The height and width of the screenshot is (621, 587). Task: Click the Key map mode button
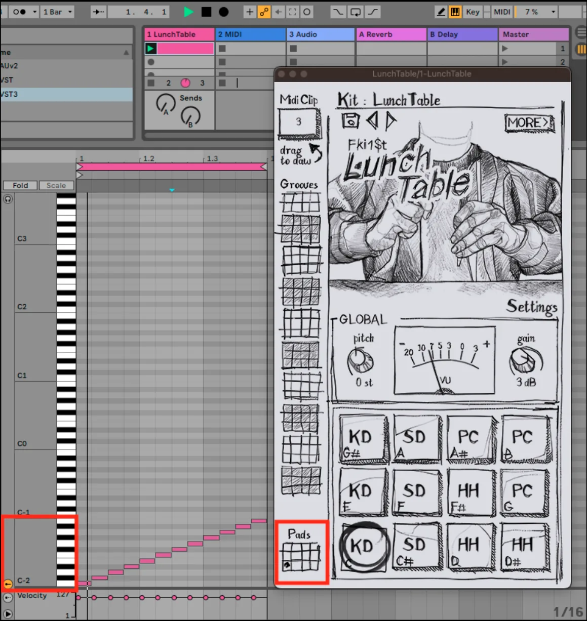(473, 12)
